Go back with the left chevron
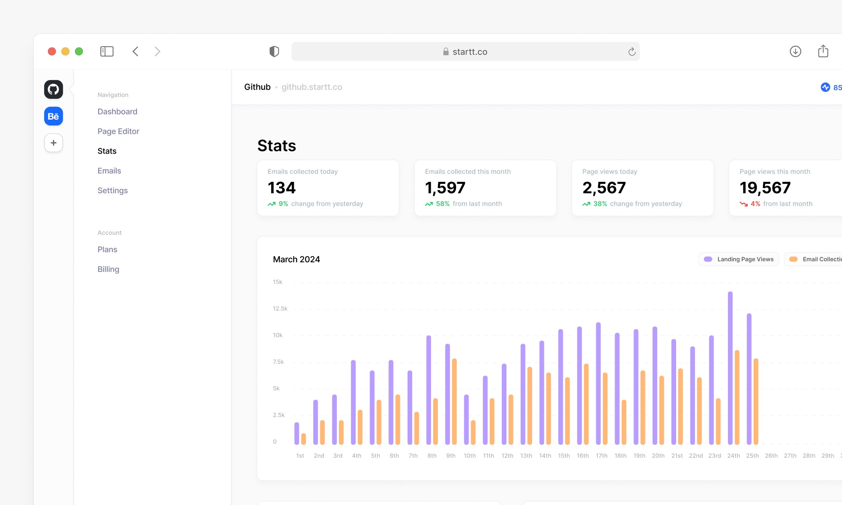 pos(135,51)
